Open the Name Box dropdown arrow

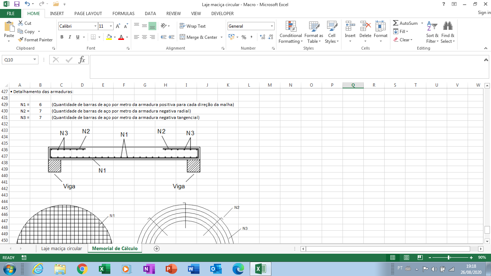35,60
